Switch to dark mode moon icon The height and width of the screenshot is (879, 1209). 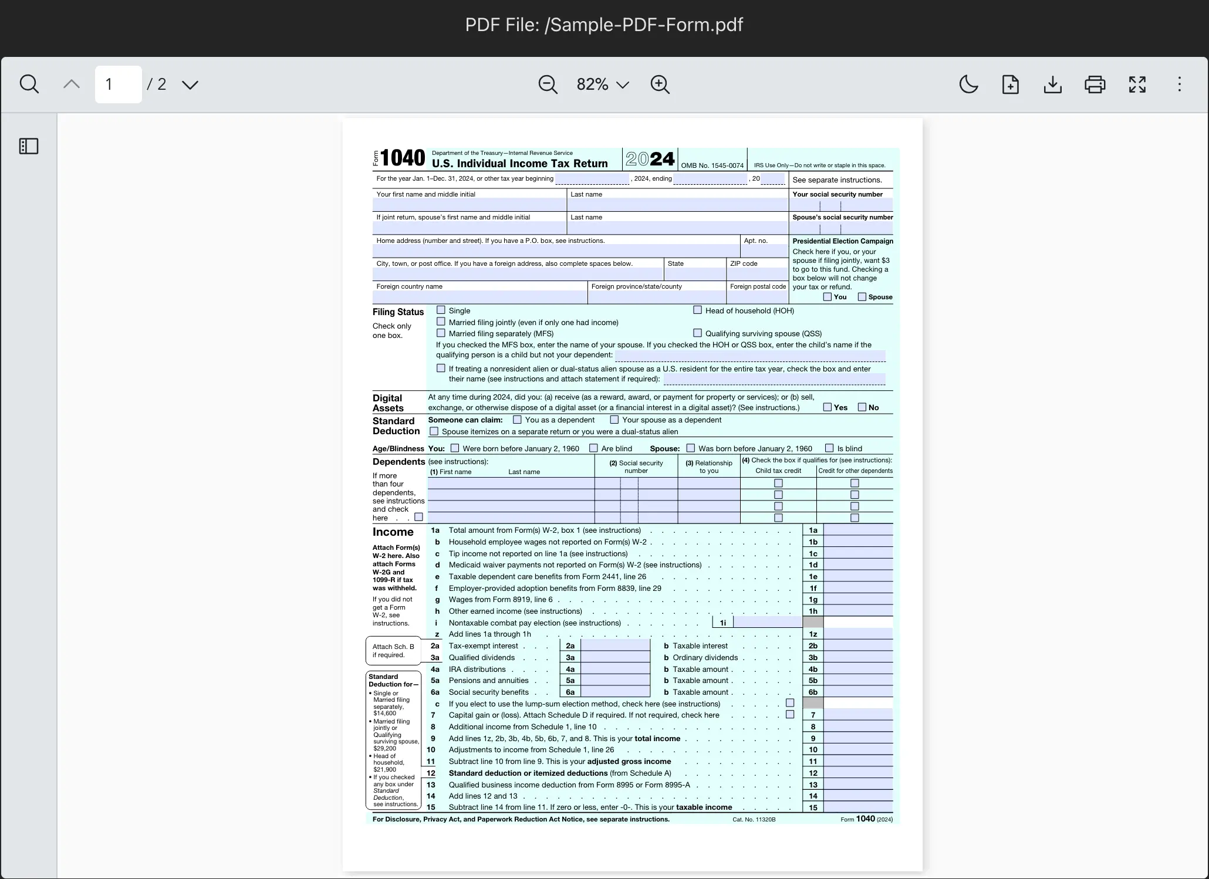(968, 84)
